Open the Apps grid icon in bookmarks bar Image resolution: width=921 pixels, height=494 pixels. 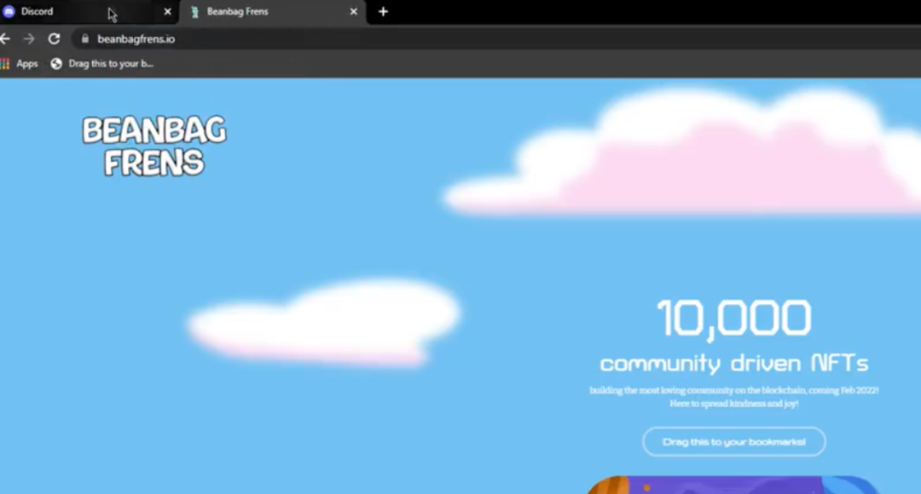(x=5, y=63)
